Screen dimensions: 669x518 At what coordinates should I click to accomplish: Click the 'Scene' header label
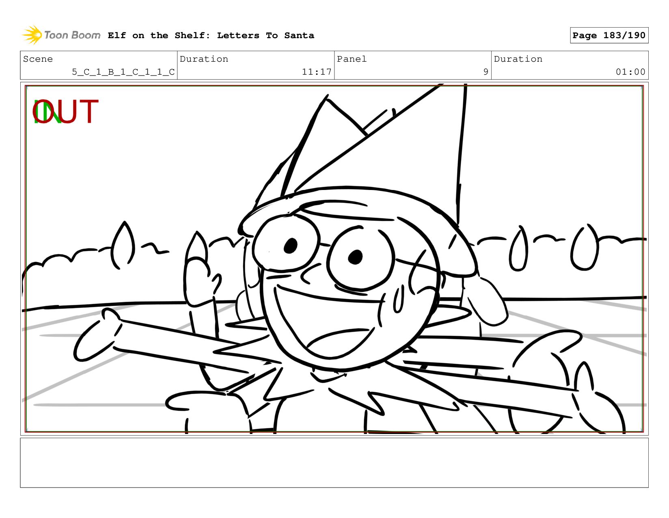pyautogui.click(x=38, y=59)
